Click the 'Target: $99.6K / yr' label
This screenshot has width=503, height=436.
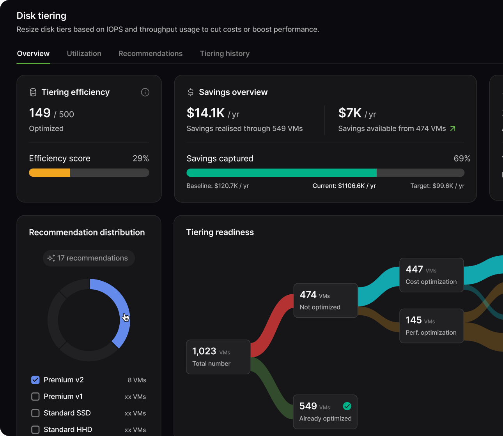[437, 186]
